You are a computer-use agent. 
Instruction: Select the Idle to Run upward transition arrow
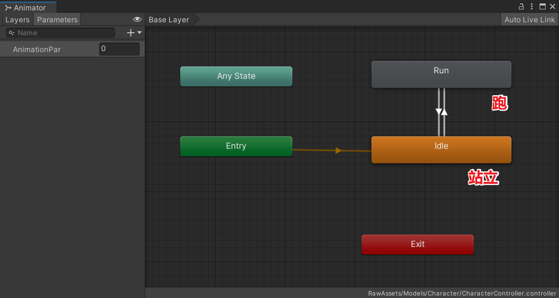[x=444, y=112]
